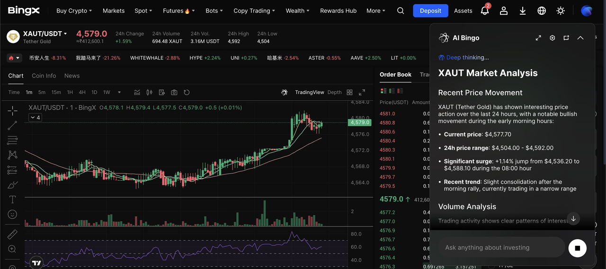Screen dimensions: 606x269
Task: Open notifications bell
Action: (x=484, y=10)
